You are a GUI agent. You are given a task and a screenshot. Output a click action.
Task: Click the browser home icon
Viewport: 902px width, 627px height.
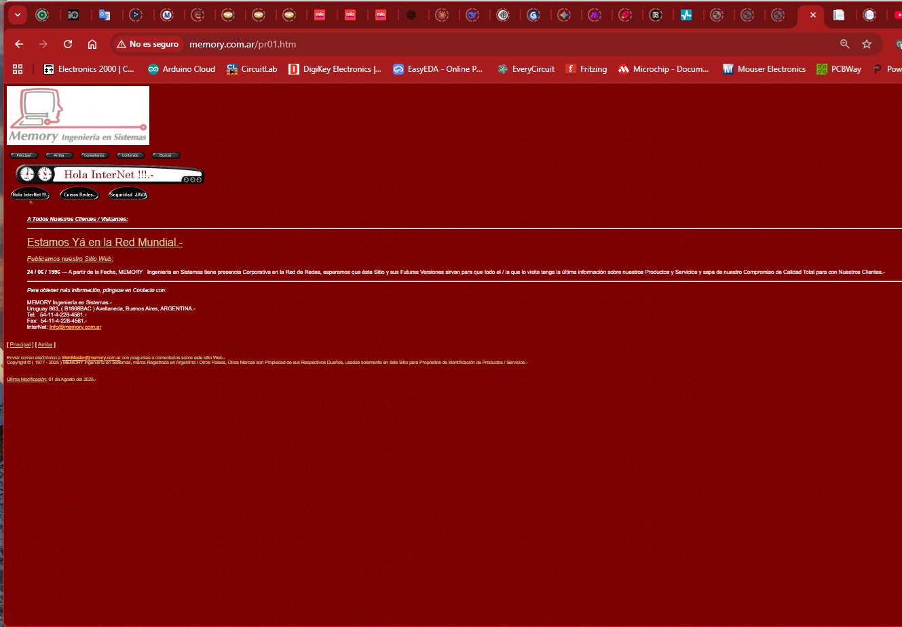click(92, 43)
